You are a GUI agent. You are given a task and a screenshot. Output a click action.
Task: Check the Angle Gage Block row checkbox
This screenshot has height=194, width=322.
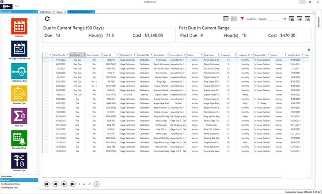(x=47, y=103)
